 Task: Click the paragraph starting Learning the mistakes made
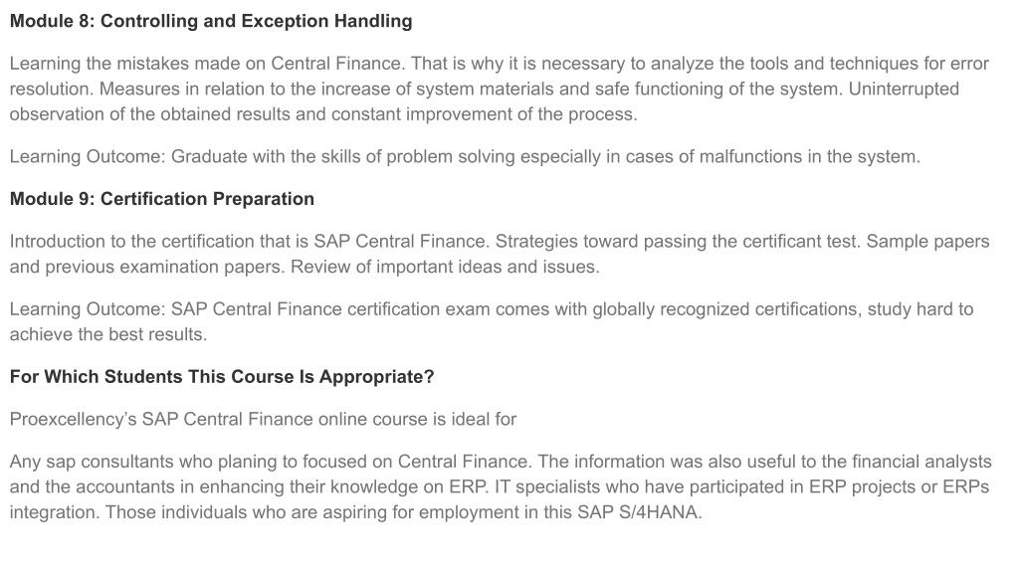(x=500, y=89)
